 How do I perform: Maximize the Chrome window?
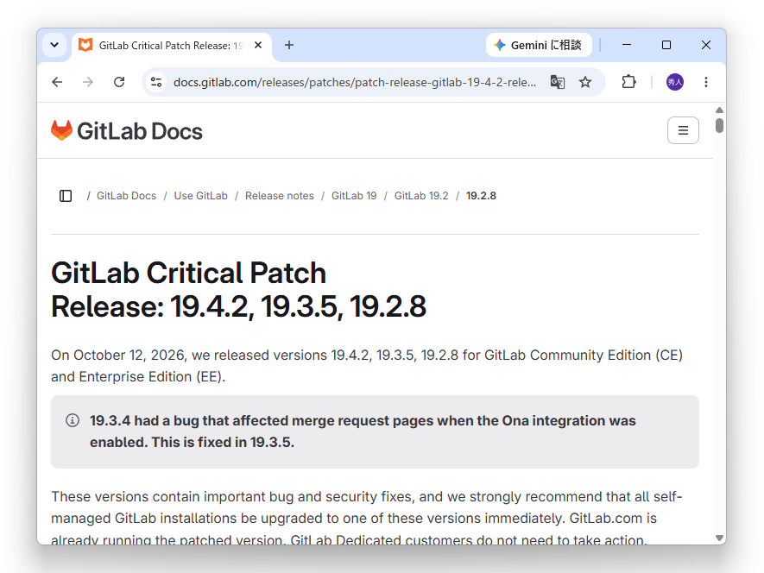pyautogui.click(x=666, y=45)
